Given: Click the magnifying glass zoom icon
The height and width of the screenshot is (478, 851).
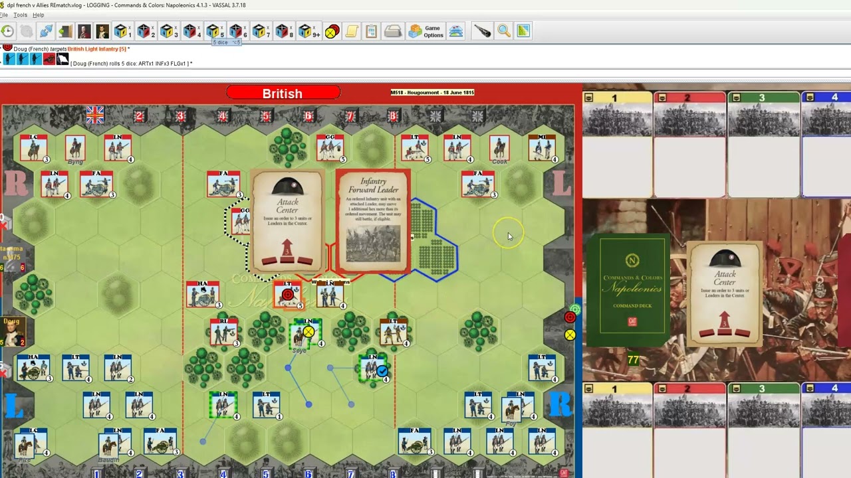Looking at the screenshot, I should pyautogui.click(x=503, y=31).
